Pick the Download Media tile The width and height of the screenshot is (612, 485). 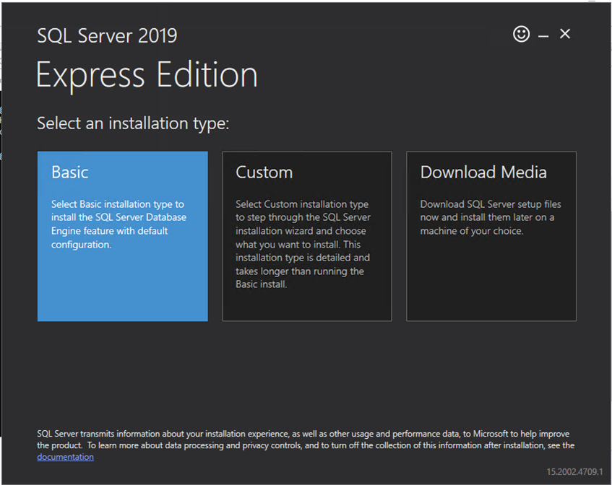(491, 236)
